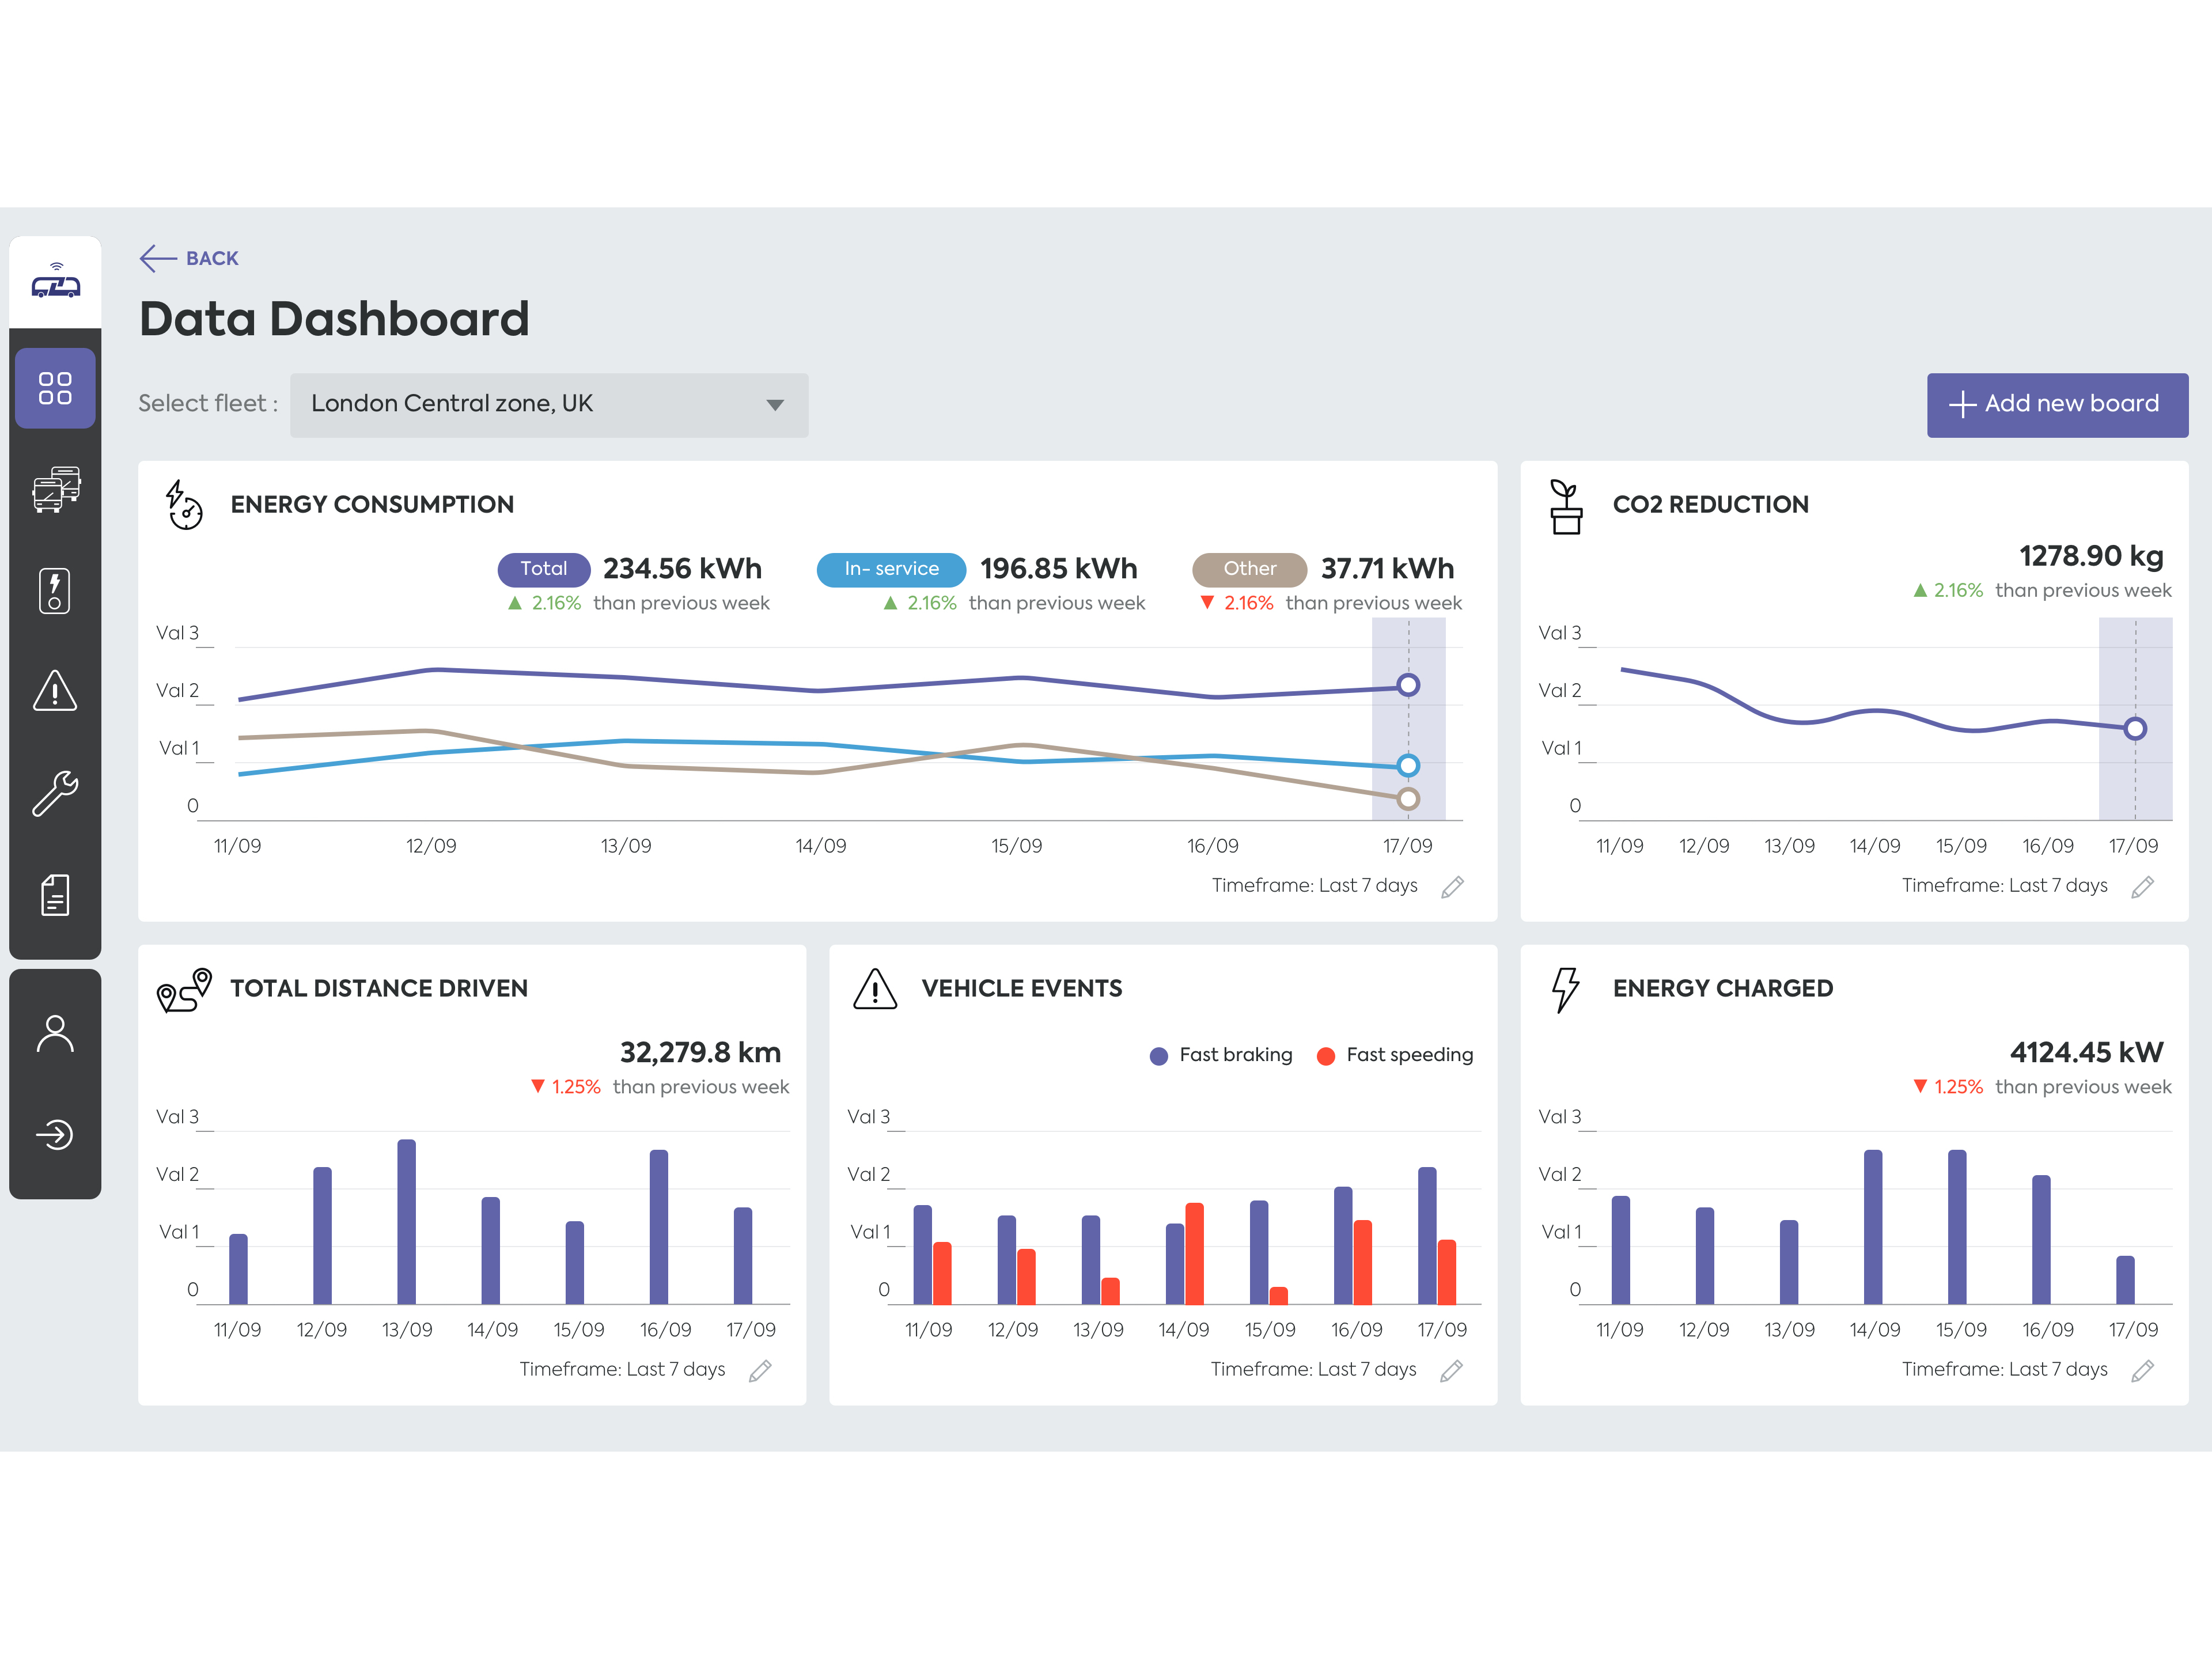Edit timeframe on Vehicle Events card
The image size is (2212, 1659).
(1451, 1371)
